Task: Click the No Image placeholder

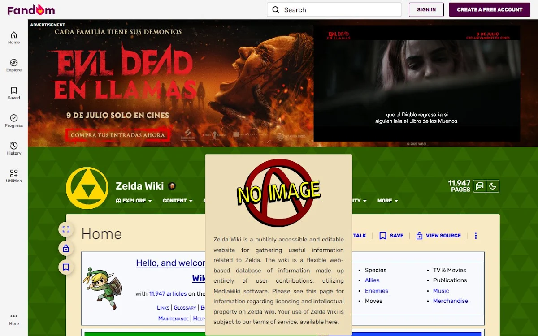Action: pyautogui.click(x=278, y=192)
